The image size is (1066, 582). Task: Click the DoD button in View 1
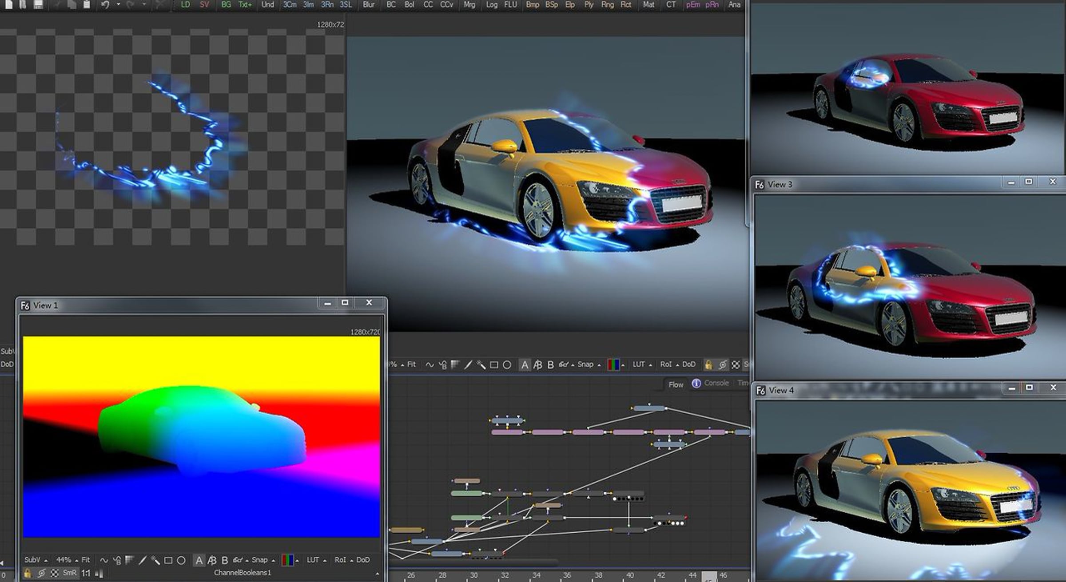click(363, 560)
